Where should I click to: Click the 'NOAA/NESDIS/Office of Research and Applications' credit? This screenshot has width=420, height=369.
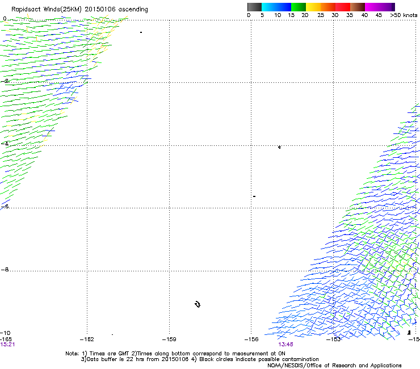coord(334,366)
